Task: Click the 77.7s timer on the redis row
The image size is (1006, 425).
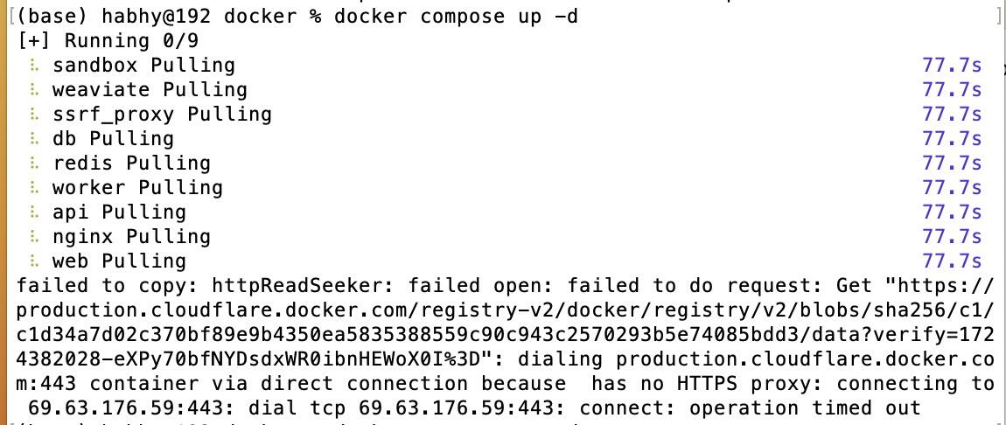Action: pos(952,164)
